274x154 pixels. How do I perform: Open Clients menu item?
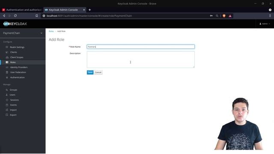coord(13,52)
